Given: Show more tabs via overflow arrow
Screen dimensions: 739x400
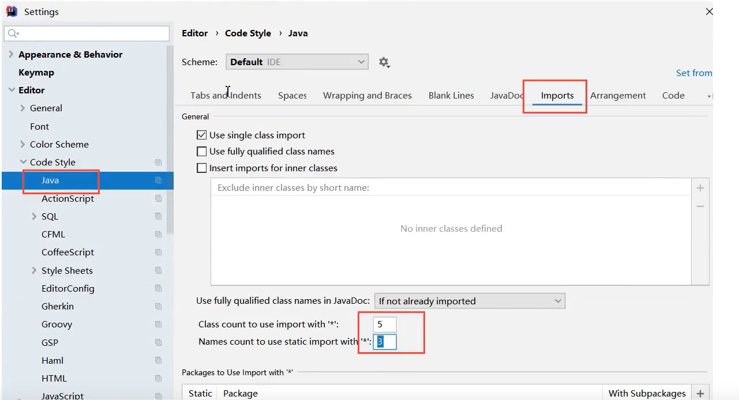Looking at the screenshot, I should pyautogui.click(x=709, y=96).
